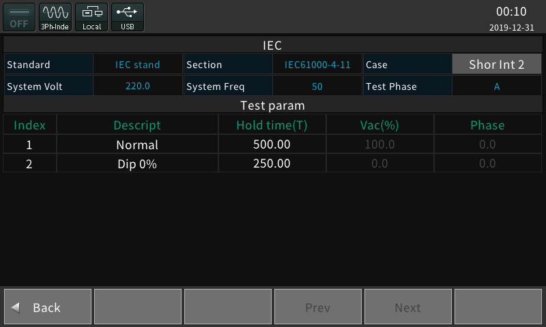Change the Test Phase A value

tap(497, 86)
